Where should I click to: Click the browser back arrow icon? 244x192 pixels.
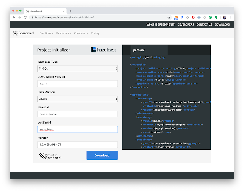point(14,18)
